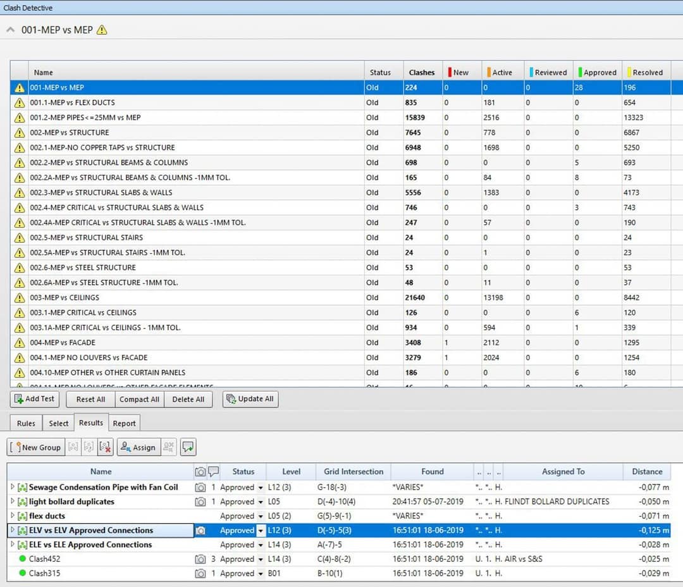683x587 pixels.
Task: Click the Assign clash button
Action: coord(138,447)
